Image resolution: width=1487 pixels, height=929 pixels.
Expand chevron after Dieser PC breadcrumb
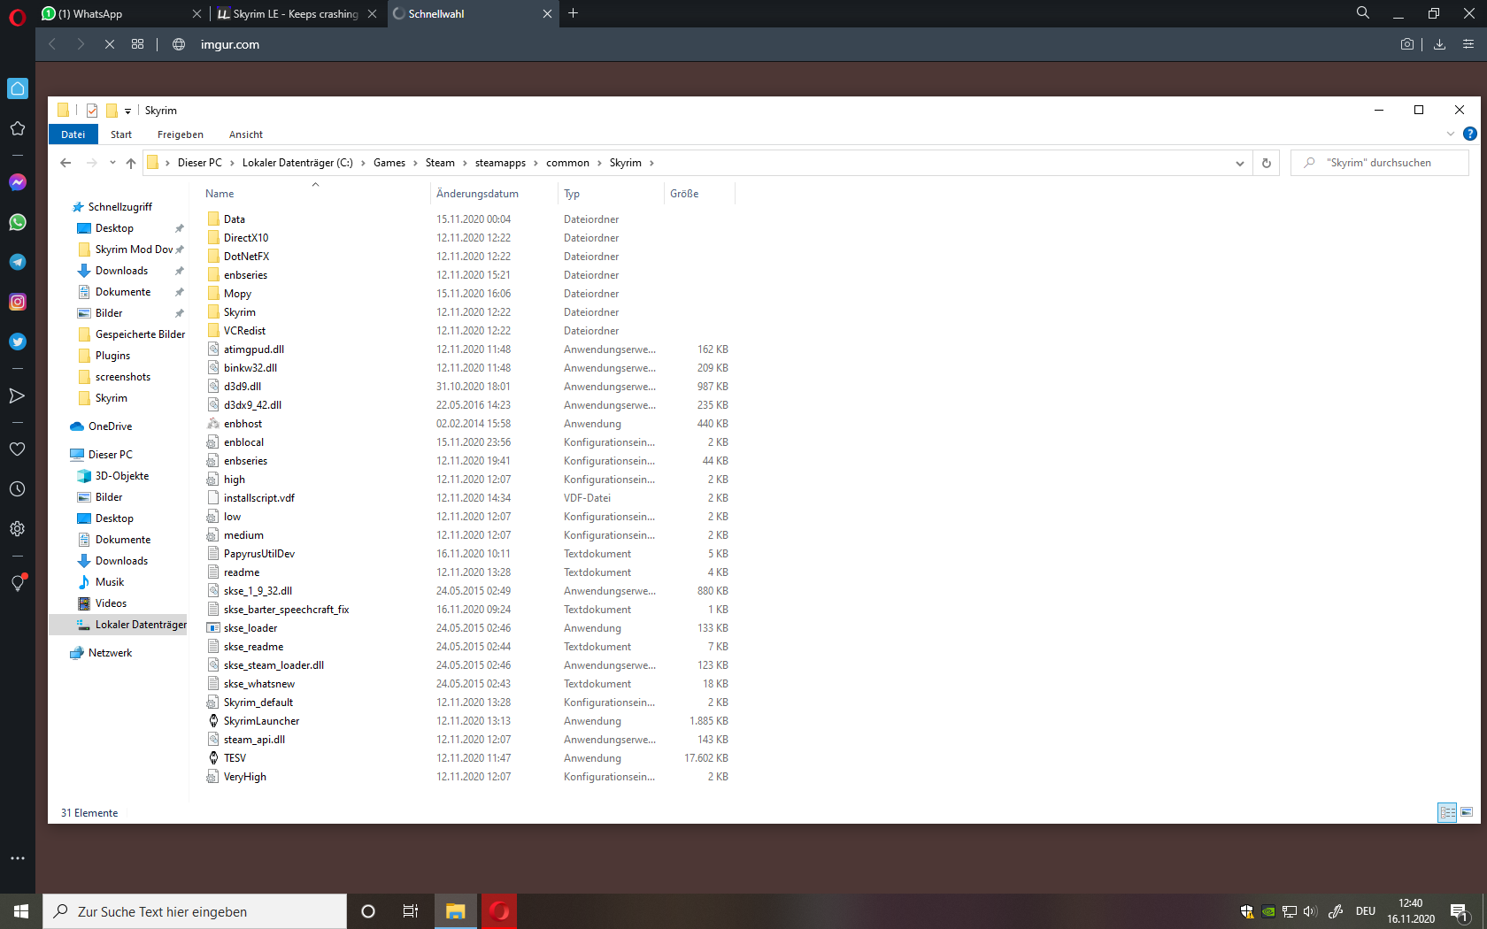pos(233,163)
